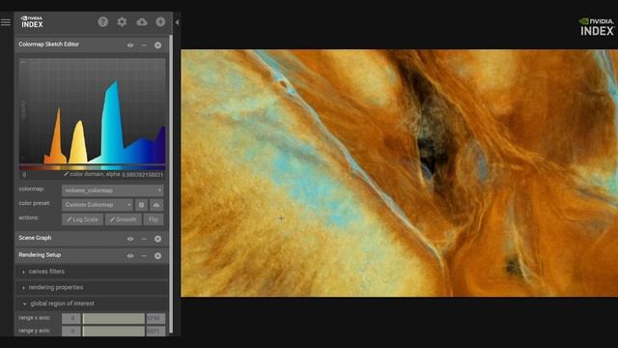
Task: Click the Smooth button
Action: [x=124, y=219]
